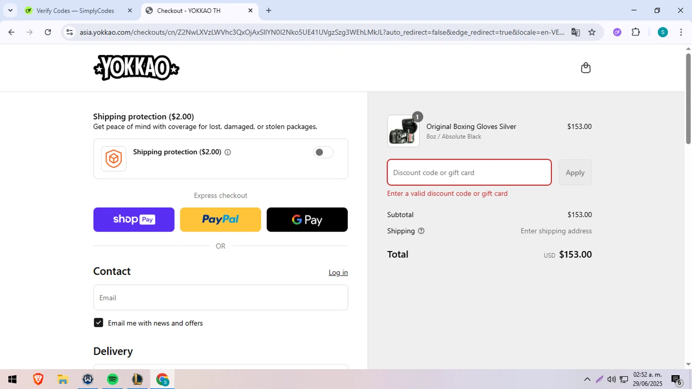
Task: Click the red invalid discount code error message
Action: pyautogui.click(x=447, y=193)
